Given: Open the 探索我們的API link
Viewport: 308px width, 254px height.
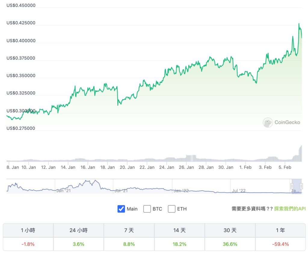Looking at the screenshot, I should tap(290, 208).
